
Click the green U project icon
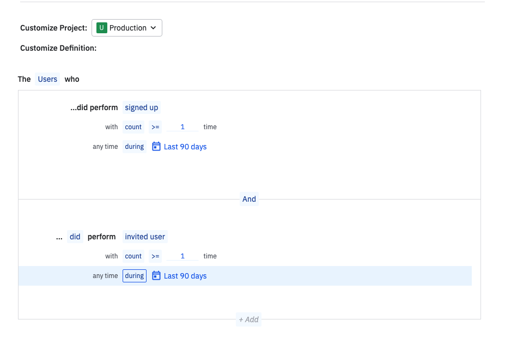point(102,28)
